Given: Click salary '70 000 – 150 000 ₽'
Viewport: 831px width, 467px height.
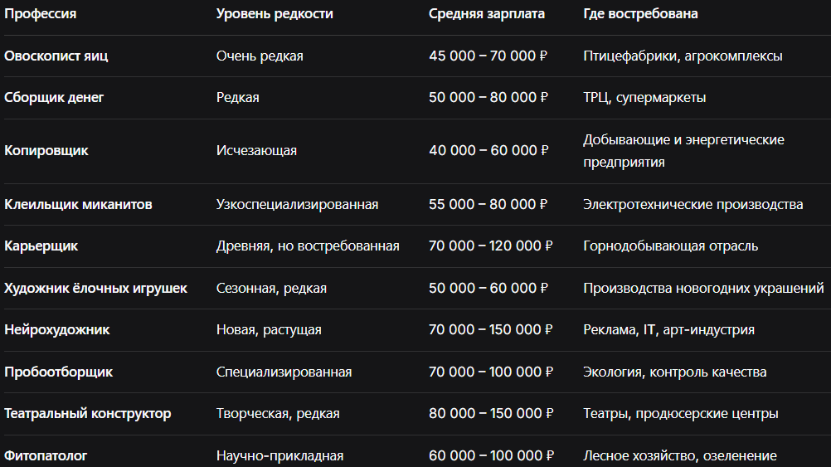Looking at the screenshot, I should [x=491, y=330].
